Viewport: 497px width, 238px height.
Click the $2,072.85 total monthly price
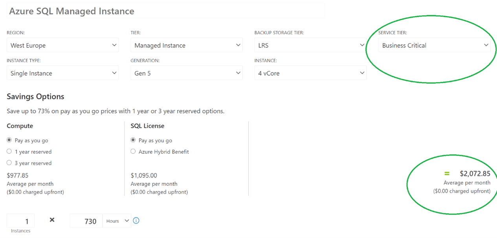475,174
